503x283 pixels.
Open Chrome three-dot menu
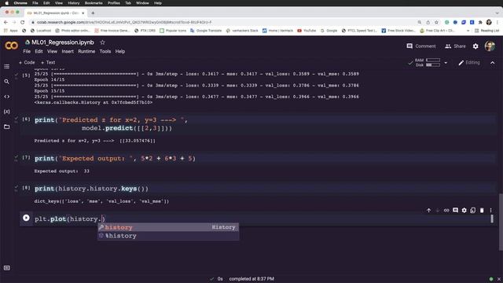click(x=497, y=23)
